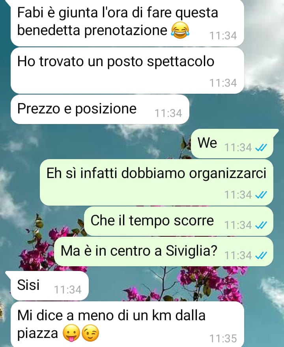Screen dimensions: 284x347
Task: Tap the 11:34 timestamp beside 'Prezzo e posizione'
Action: (x=168, y=113)
